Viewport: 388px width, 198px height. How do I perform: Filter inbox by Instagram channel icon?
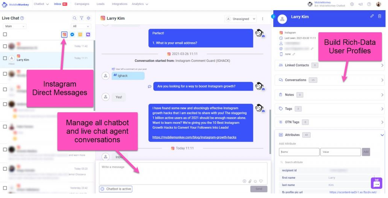(x=64, y=34)
